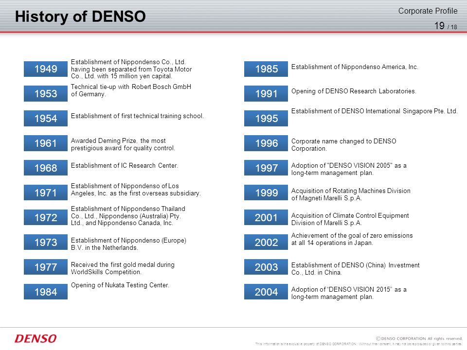Select 'Corporate name changed to DENSO' text
The width and height of the screenshot is (467, 350).
click(x=344, y=141)
